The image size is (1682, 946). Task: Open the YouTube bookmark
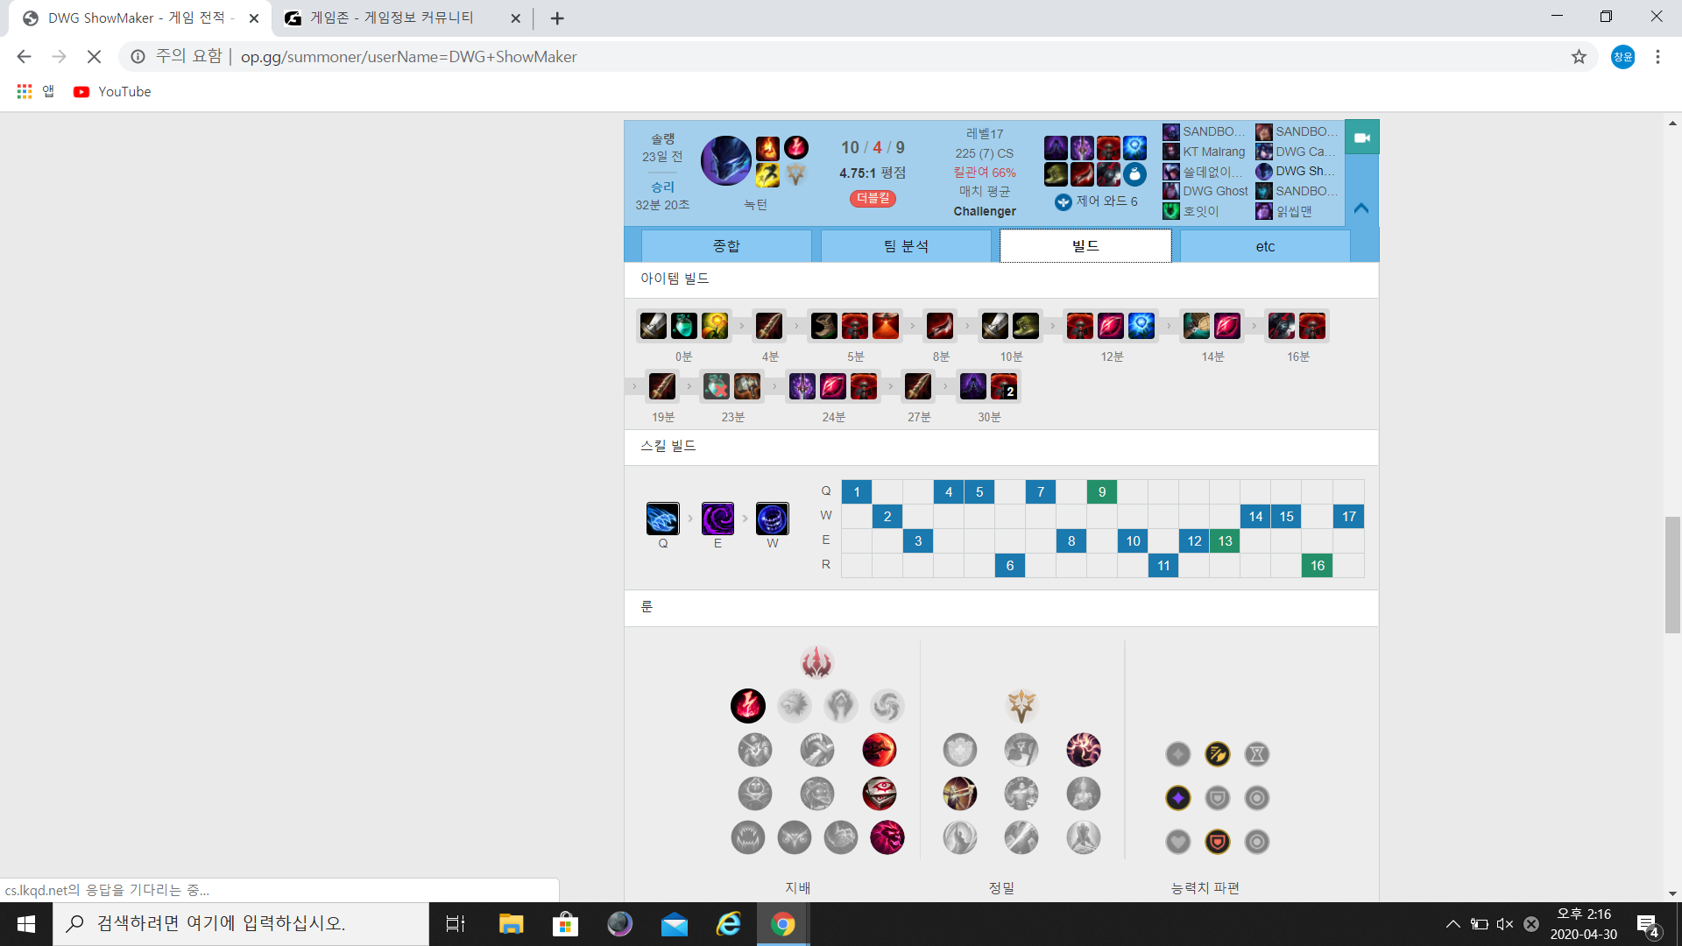click(112, 91)
